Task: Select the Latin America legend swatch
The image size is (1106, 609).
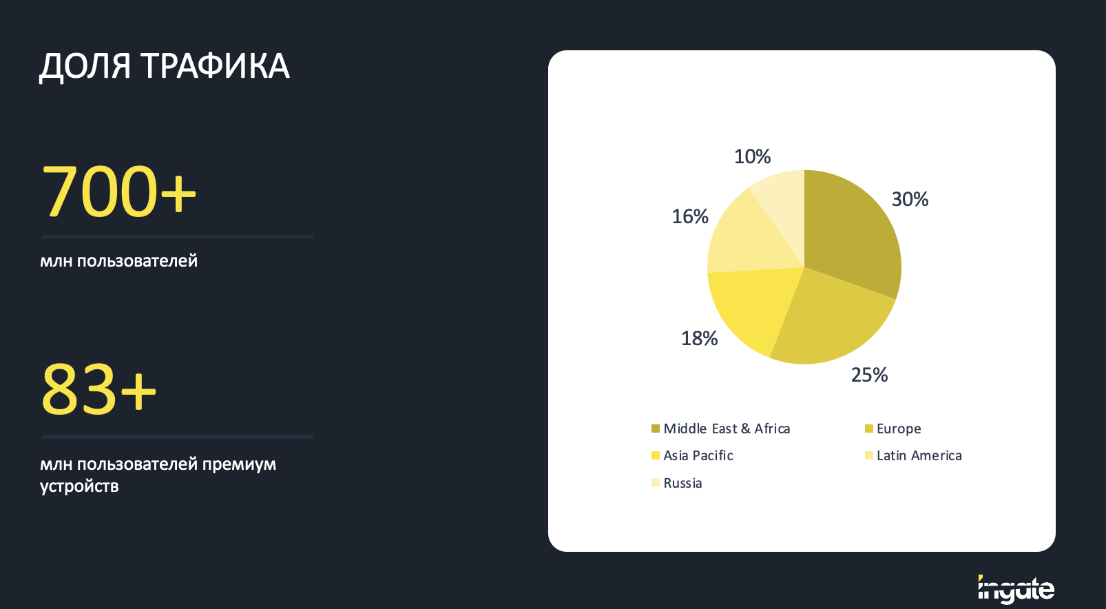Action: point(869,455)
